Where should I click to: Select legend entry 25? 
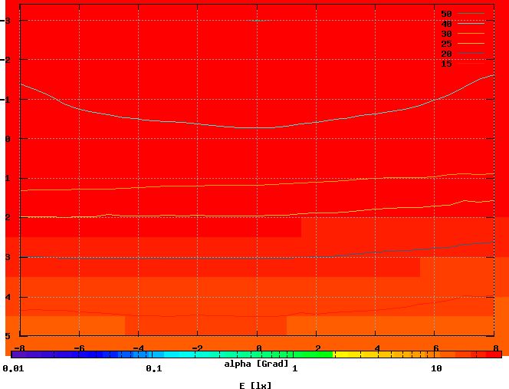(x=447, y=44)
